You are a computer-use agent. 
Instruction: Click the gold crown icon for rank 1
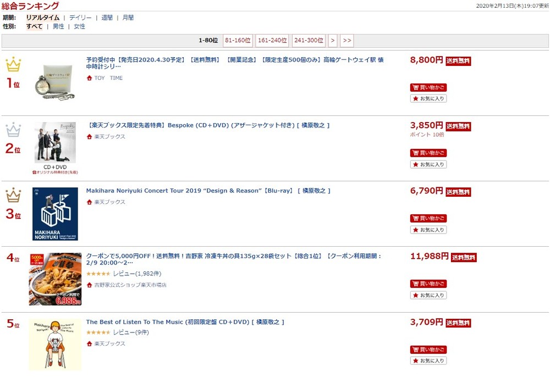[13, 65]
